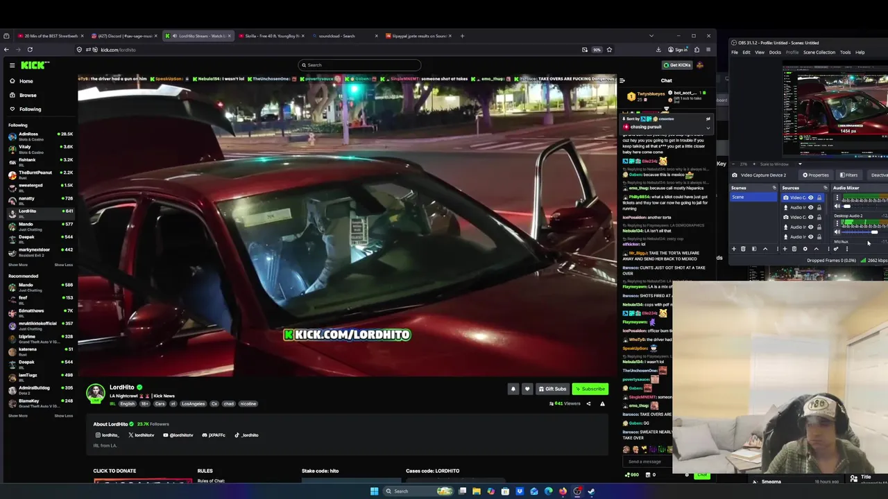The image size is (888, 499).
Task: Click the notification bell under the stream
Action: [x=513, y=389]
